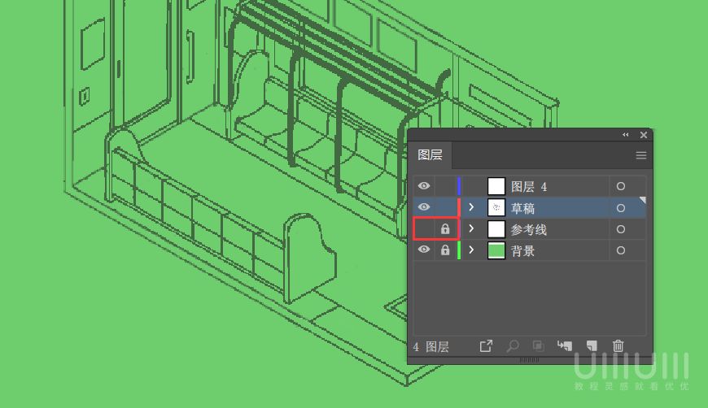Show the hidden 参考线 layer
The width and height of the screenshot is (708, 408).
424,229
